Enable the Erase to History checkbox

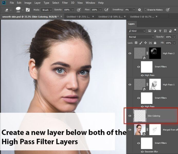(x=145, y=10)
